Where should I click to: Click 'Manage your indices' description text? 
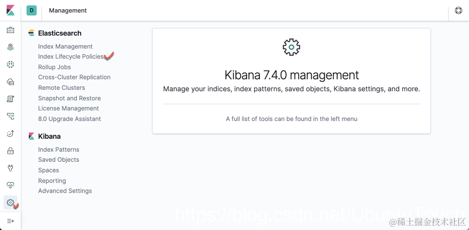292,89
